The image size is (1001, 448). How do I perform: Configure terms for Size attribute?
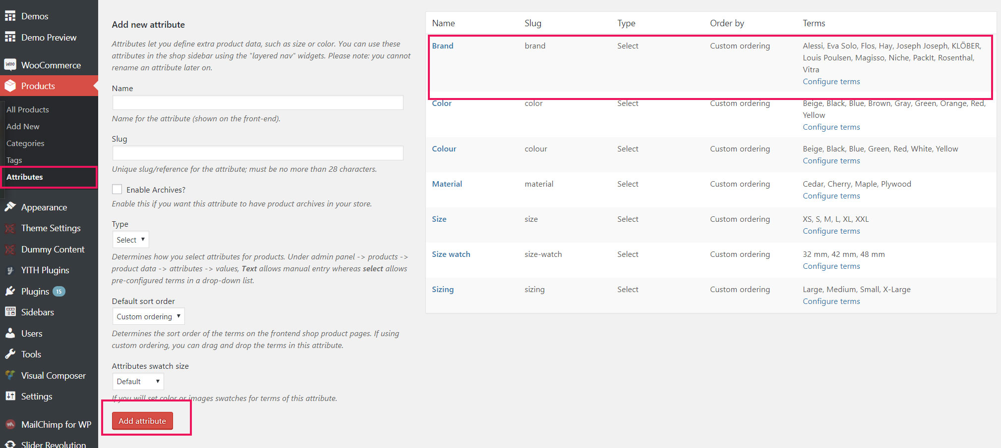point(831,231)
